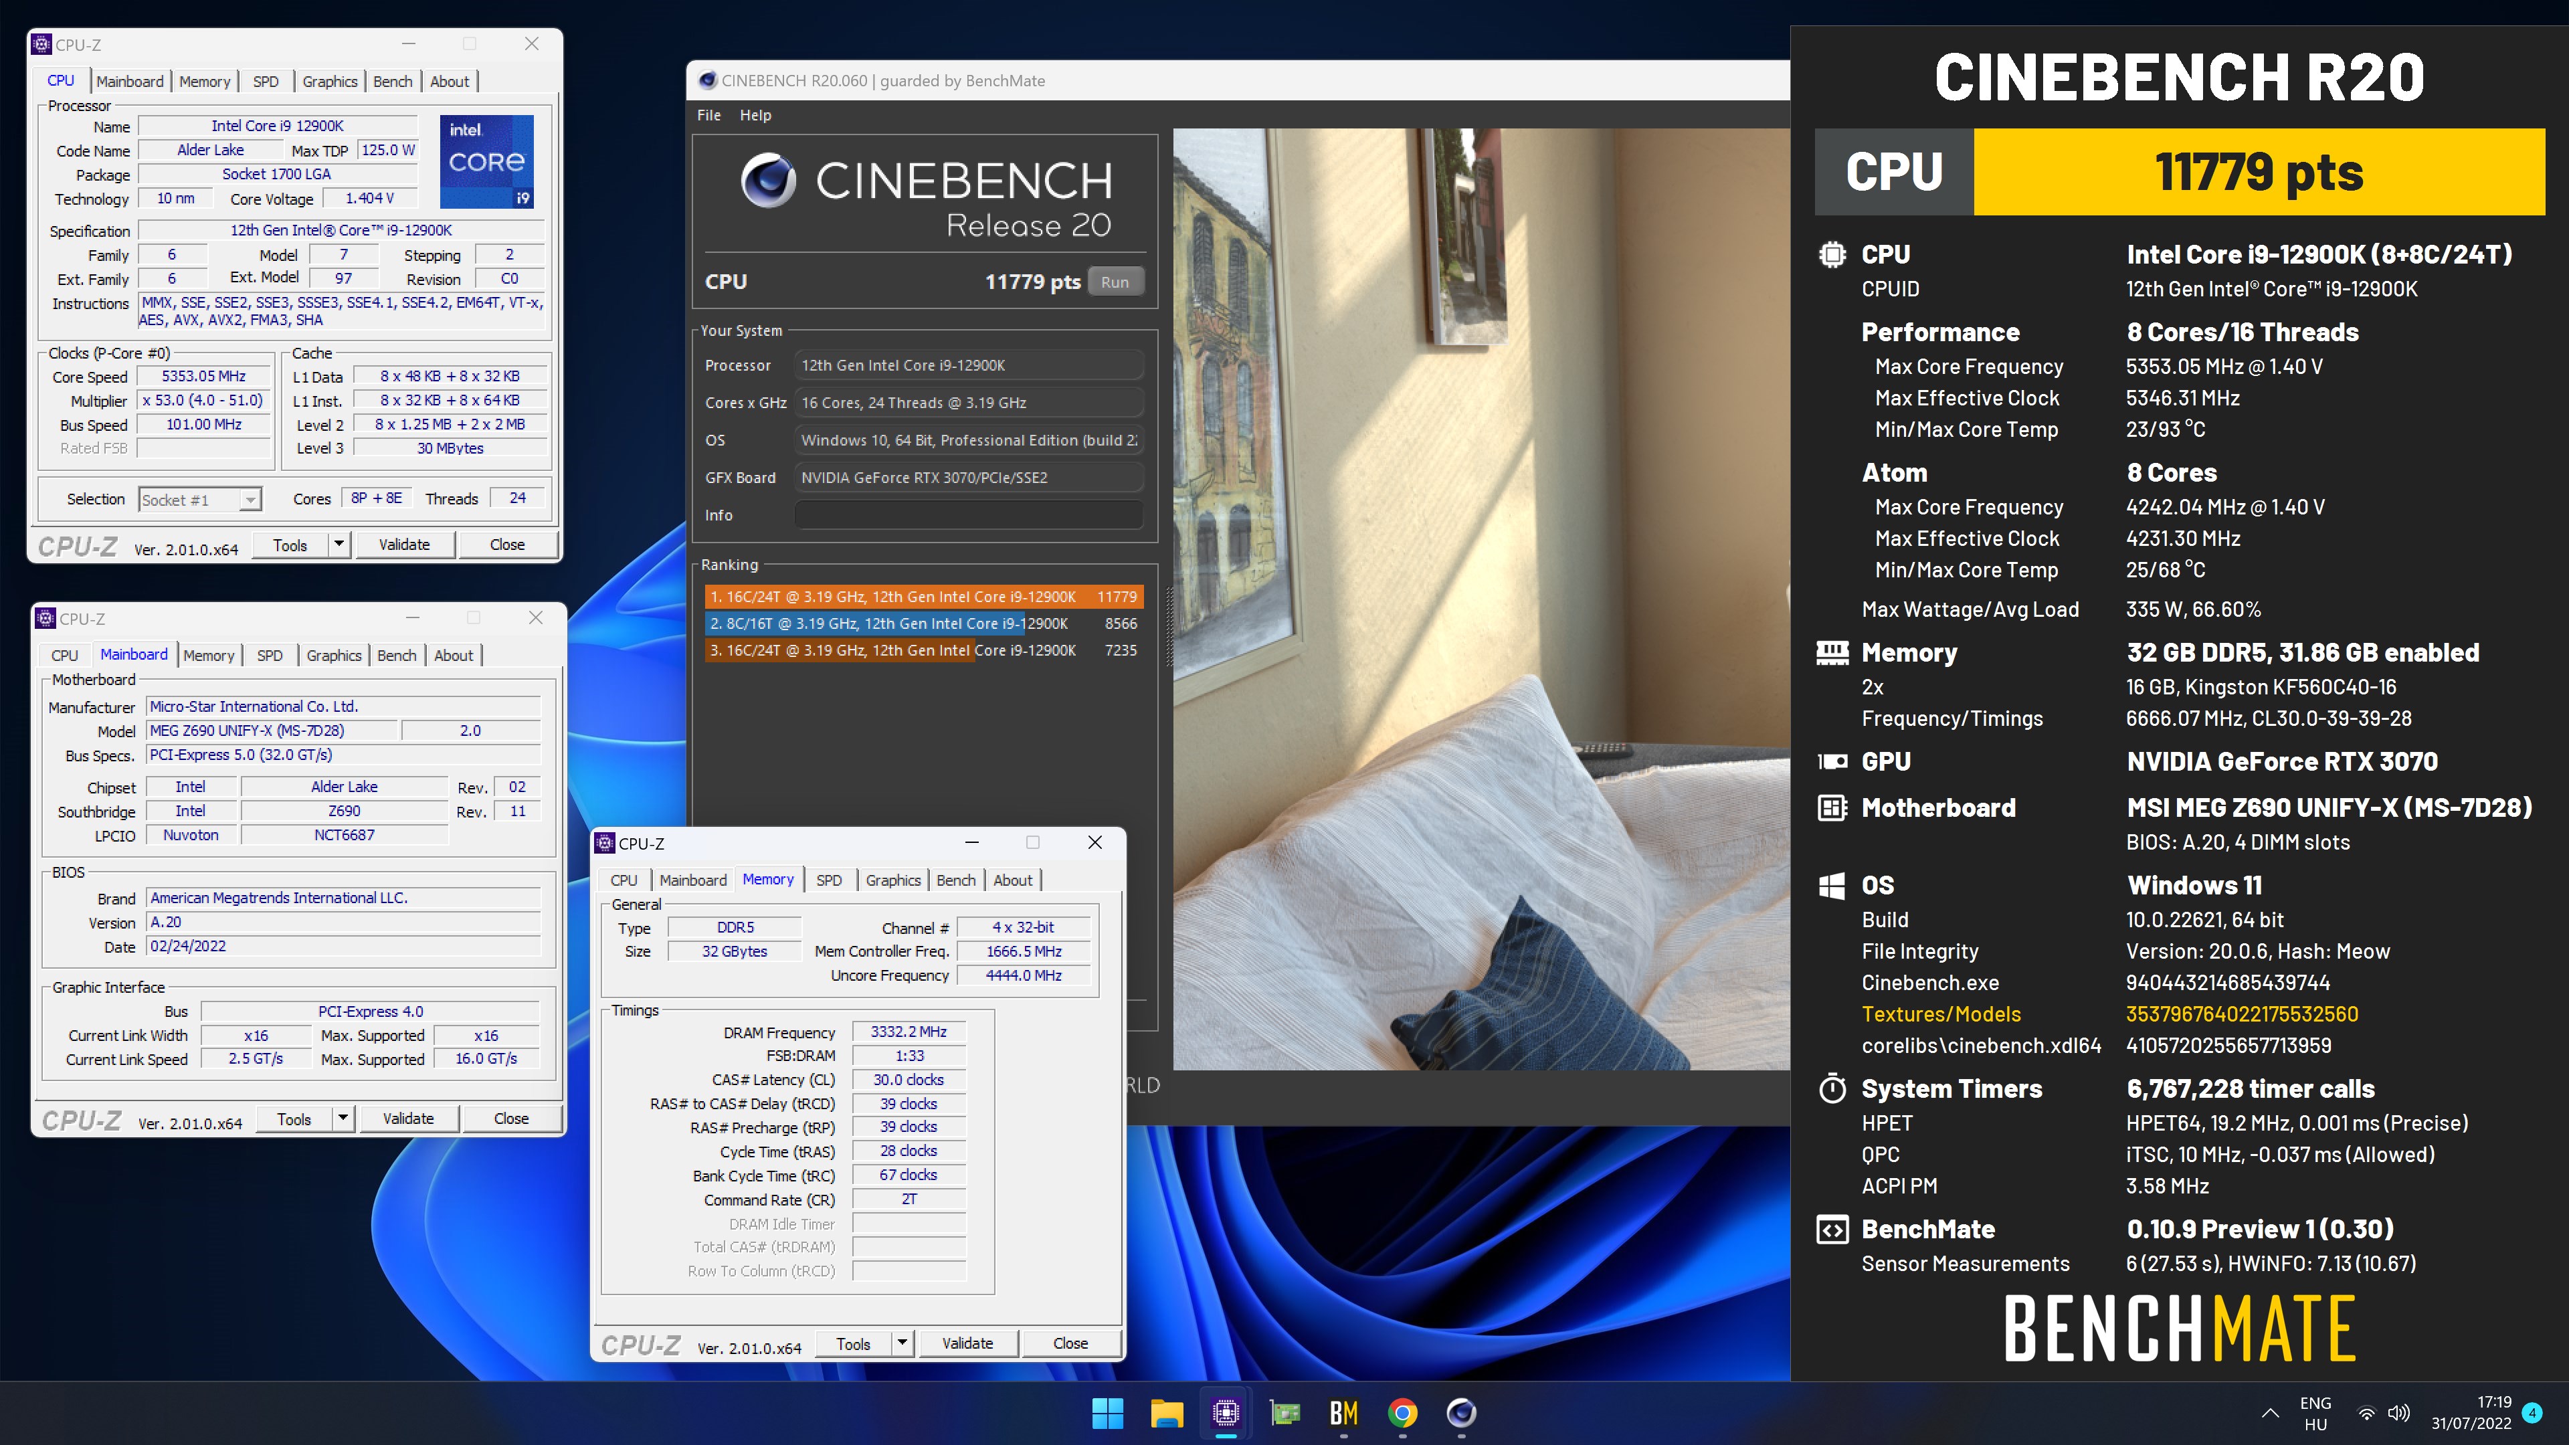Screen dimensions: 2569x1445
Task: Select ranking entry scoring 8566
Action: click(923, 623)
